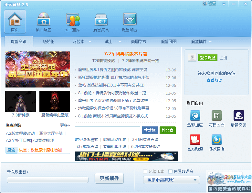Switch to the 魔兽囧图 tab
The width and height of the screenshot is (252, 193).
pos(169,41)
